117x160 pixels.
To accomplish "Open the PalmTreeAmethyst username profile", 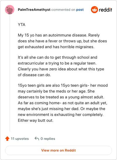I will pyautogui.click(x=34, y=10).
